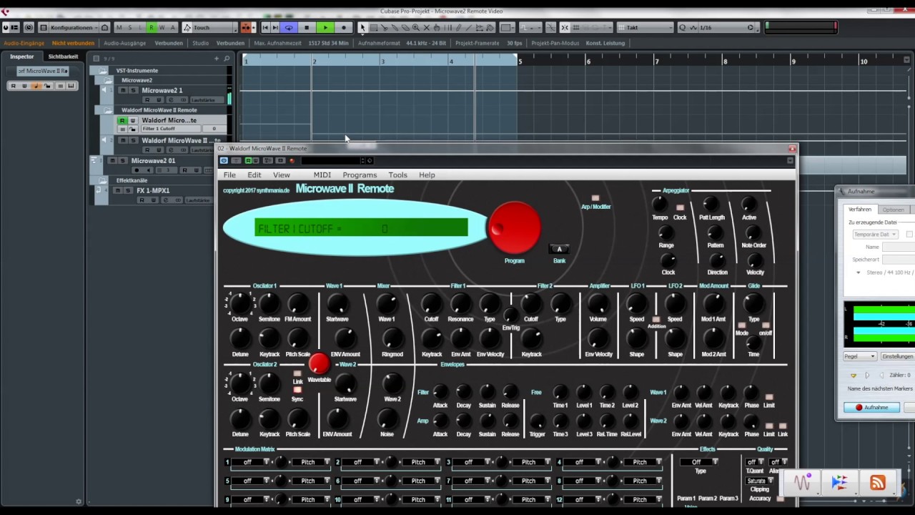Toggle the Oscillator 2 Sync switch
915x515 pixels.
tap(297, 391)
